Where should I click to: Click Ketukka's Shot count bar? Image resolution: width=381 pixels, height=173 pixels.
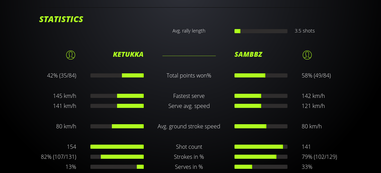click(117, 147)
